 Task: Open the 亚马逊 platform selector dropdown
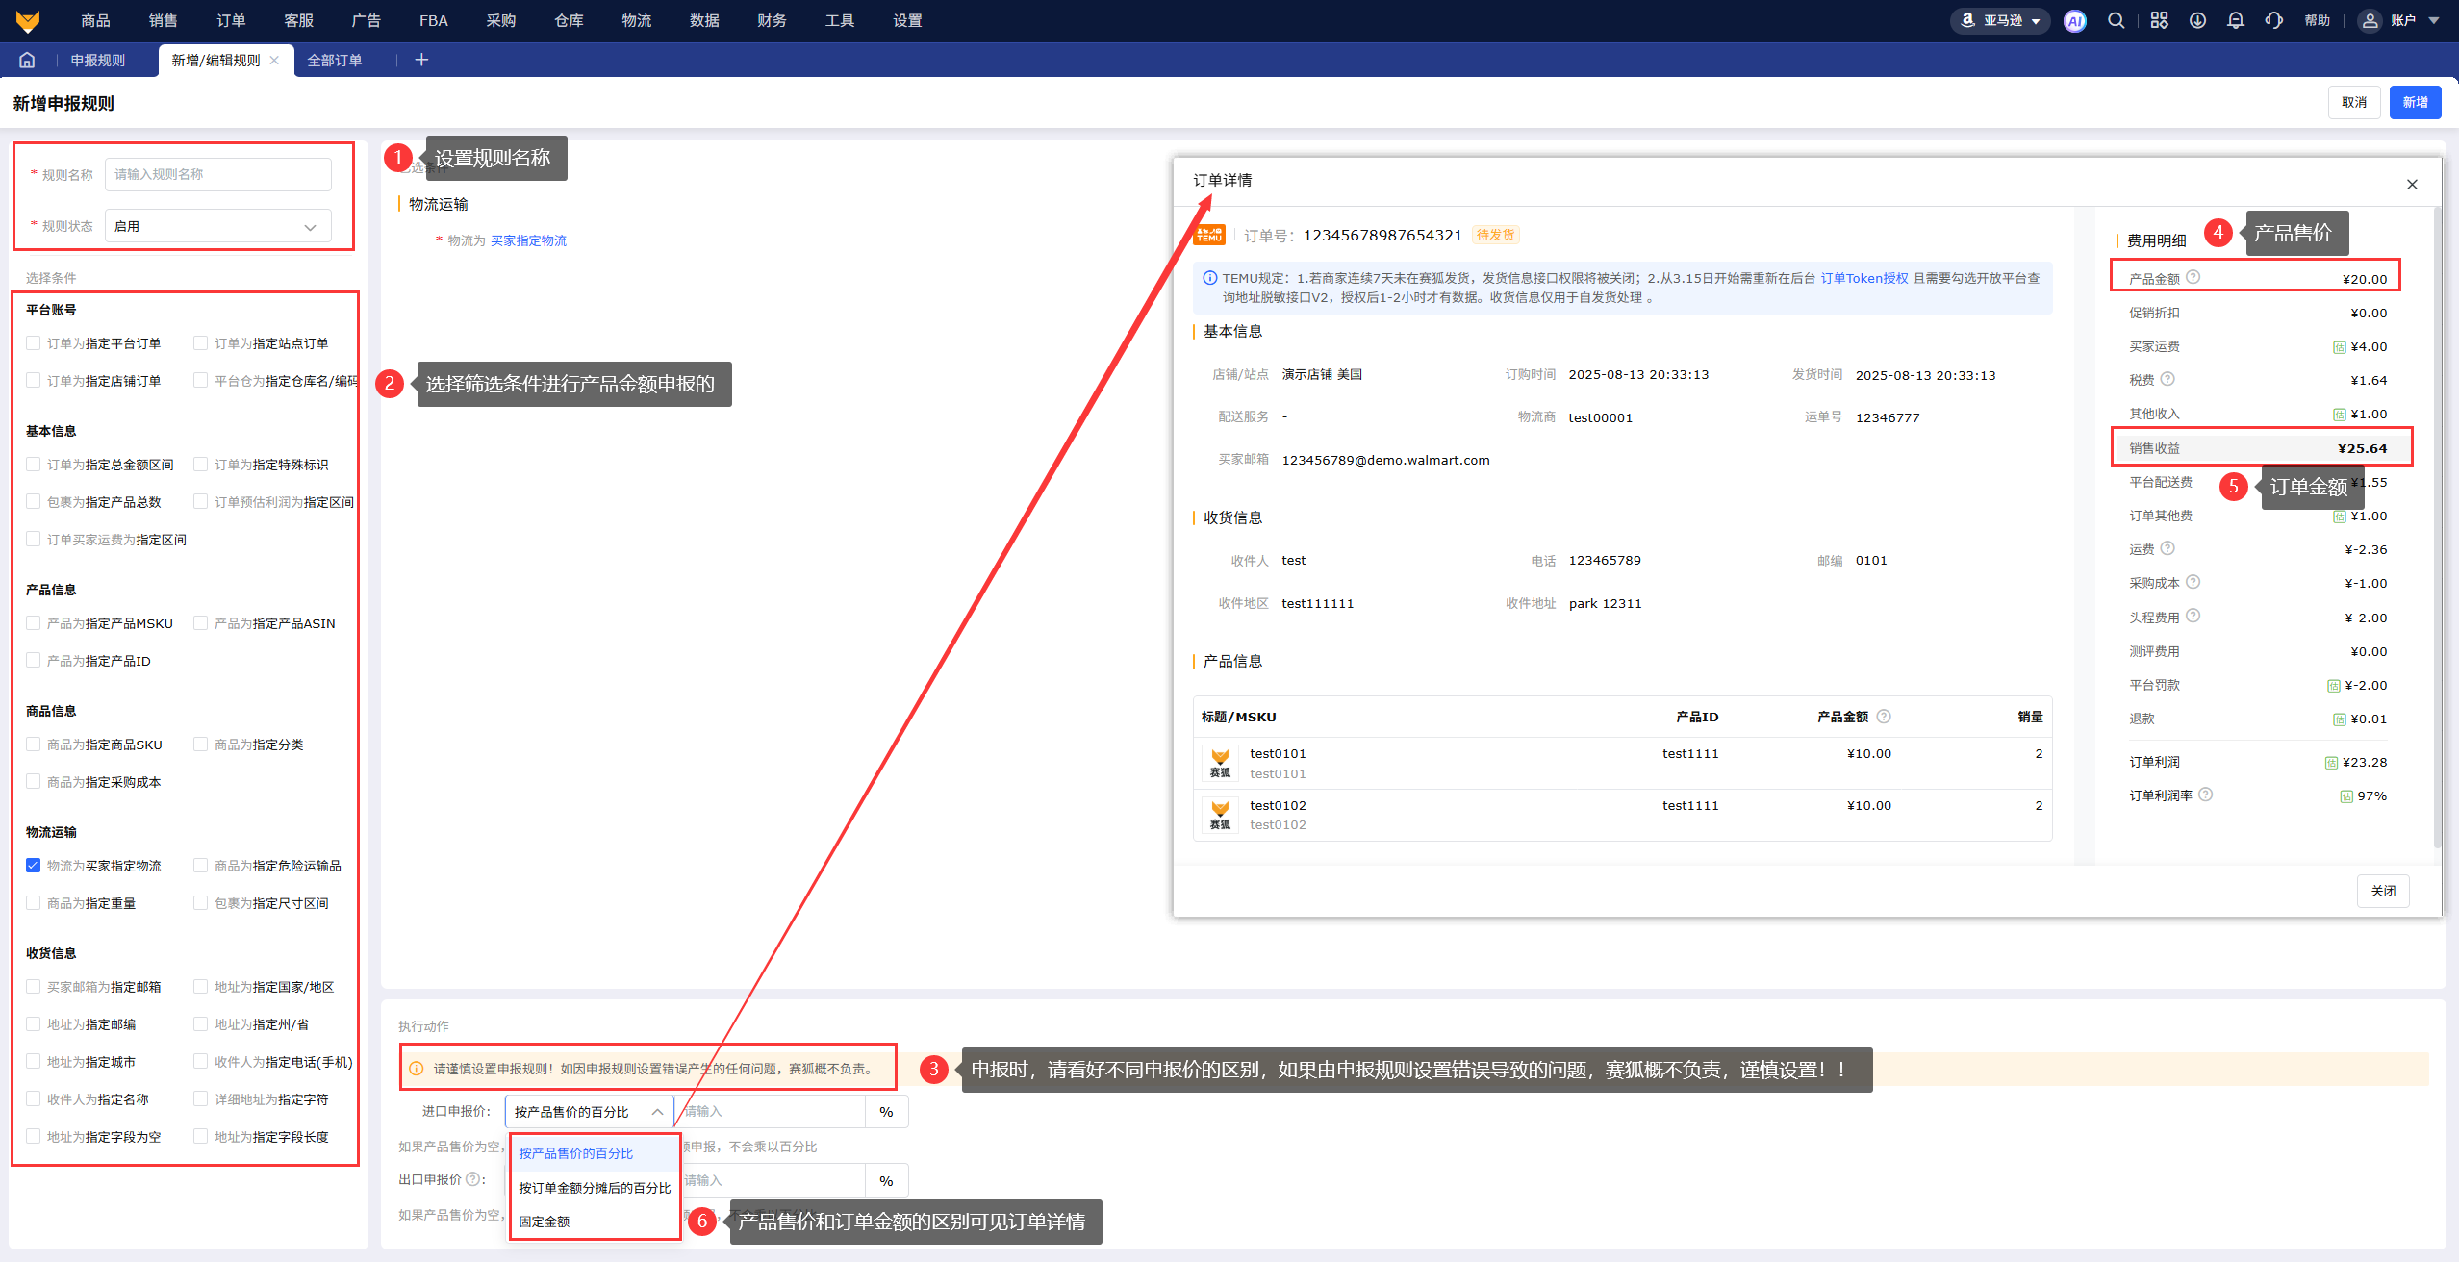[1999, 21]
